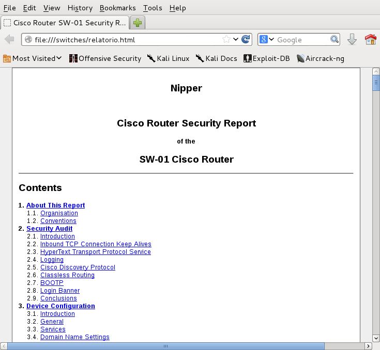Reload the page with the refresh icon

pos(246,39)
